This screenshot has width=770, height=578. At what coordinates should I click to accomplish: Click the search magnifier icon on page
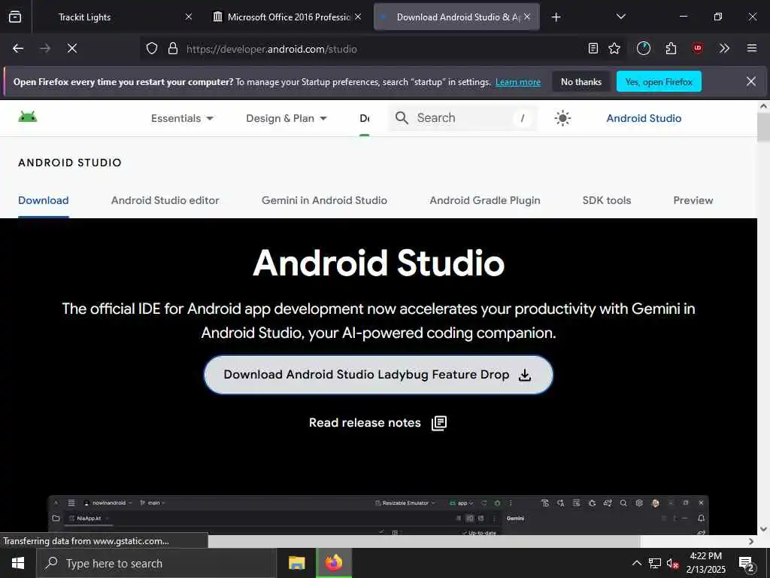click(402, 118)
